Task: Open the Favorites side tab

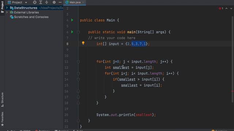Action: [2, 119]
